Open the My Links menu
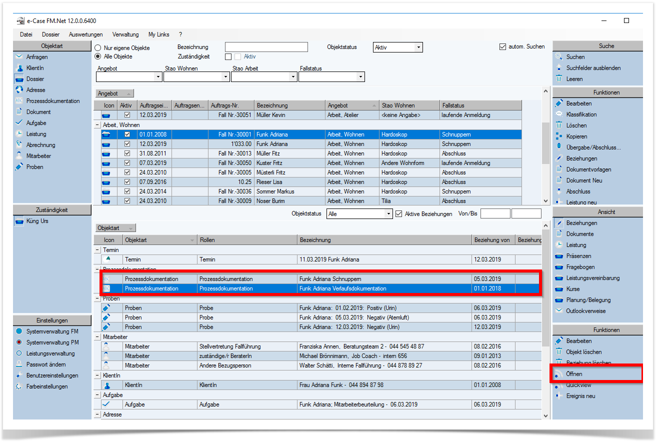660x444 pixels. click(159, 34)
